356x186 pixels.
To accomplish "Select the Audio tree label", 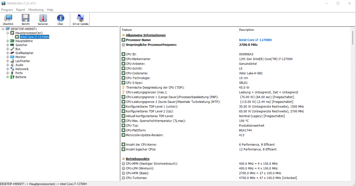I will pyautogui.click(x=19, y=65).
